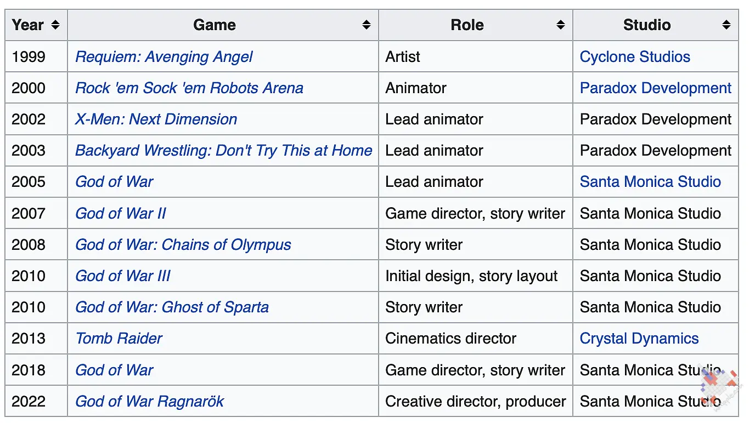755x423 pixels.
Task: Open God of War III link
Action: 123,276
